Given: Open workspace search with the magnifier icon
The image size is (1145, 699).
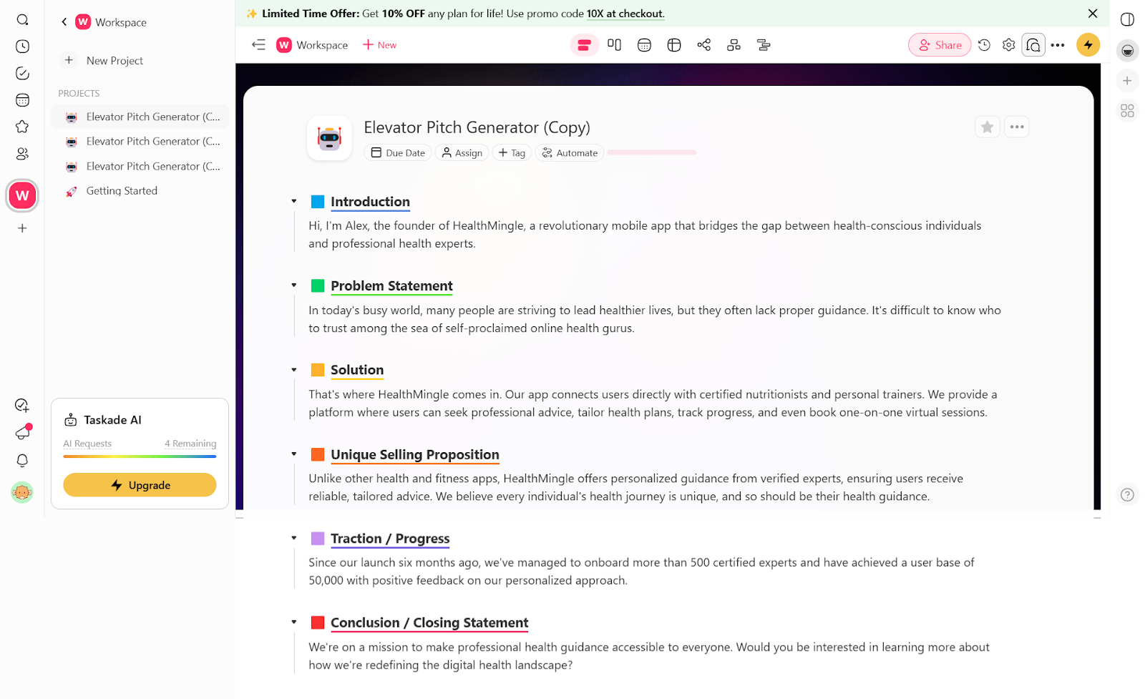Looking at the screenshot, I should point(21,19).
